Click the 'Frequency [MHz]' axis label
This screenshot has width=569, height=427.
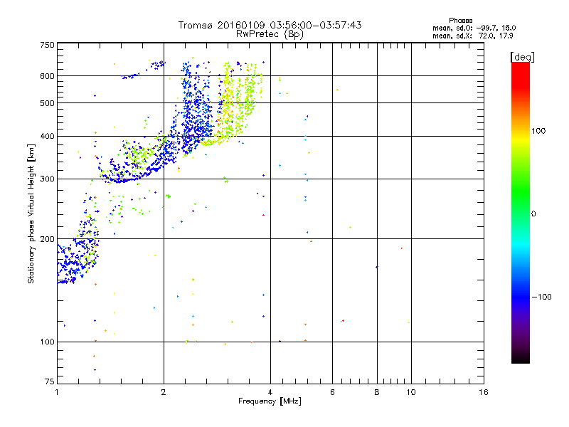pyautogui.click(x=270, y=401)
